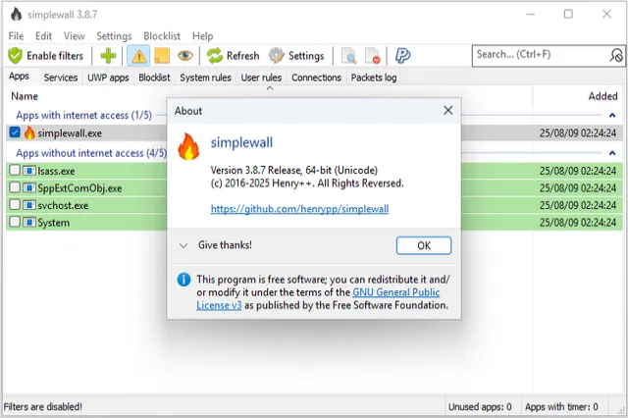The width and height of the screenshot is (628, 418).
Task: Click the log view magnifier document icon
Action: click(349, 56)
